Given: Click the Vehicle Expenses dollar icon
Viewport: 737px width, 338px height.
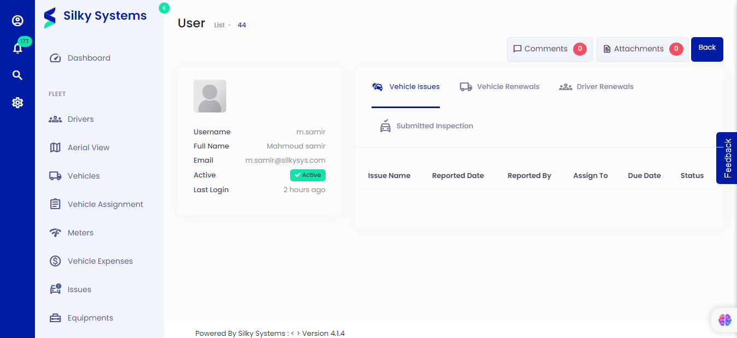Looking at the screenshot, I should coord(55,260).
